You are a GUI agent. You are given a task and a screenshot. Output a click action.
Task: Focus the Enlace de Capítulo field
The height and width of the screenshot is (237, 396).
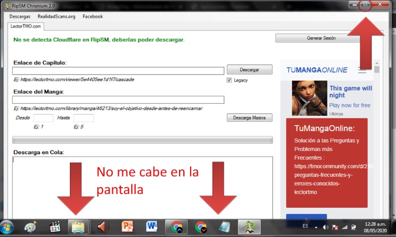pos(118,71)
